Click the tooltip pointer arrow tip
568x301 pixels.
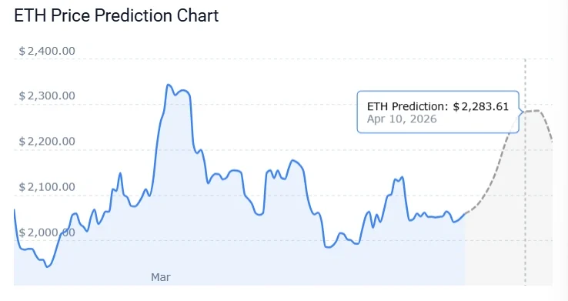pos(523,112)
